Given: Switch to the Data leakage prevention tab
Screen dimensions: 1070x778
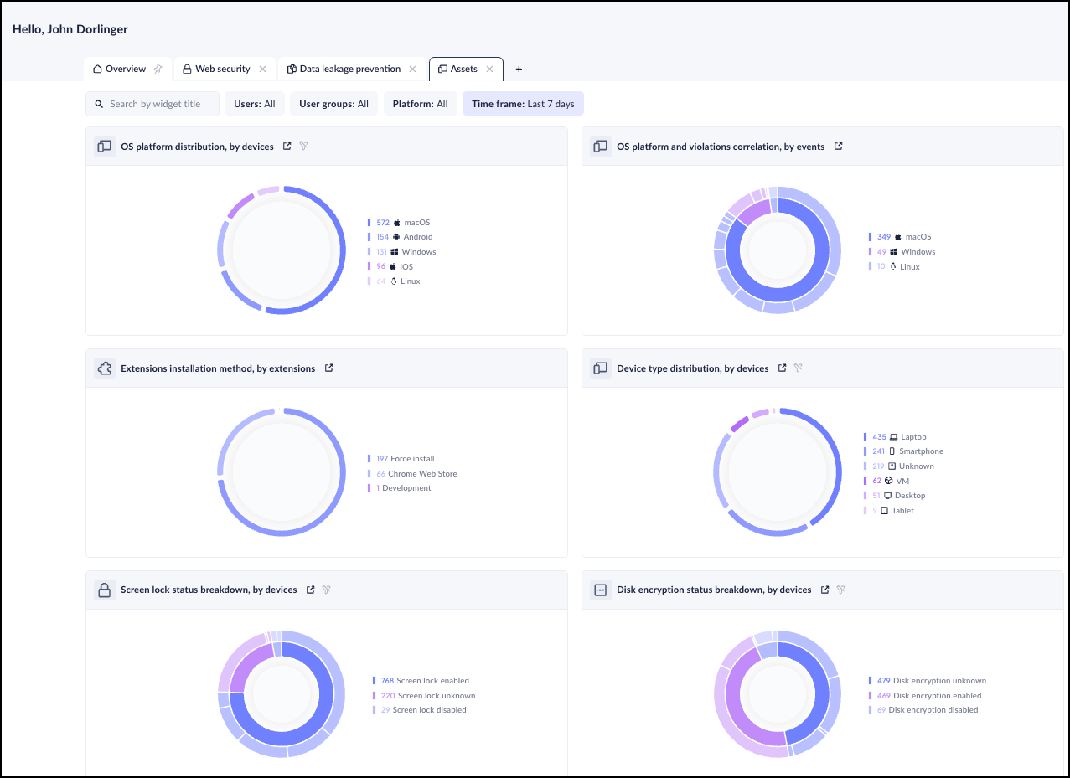Looking at the screenshot, I should 349,69.
